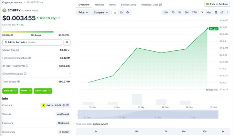Open the Wallet dropdown
This screenshot has height=136, width=234.
pyautogui.click(x=26, y=91)
